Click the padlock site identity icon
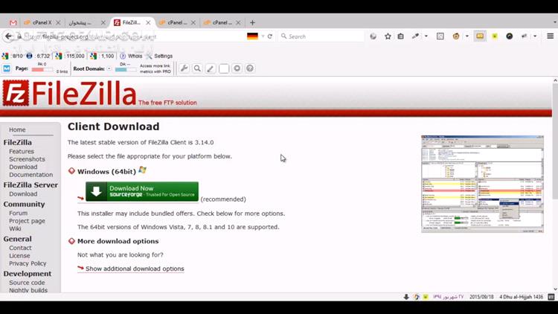Image resolution: width=558 pixels, height=314 pixels. pyautogui.click(x=19, y=36)
